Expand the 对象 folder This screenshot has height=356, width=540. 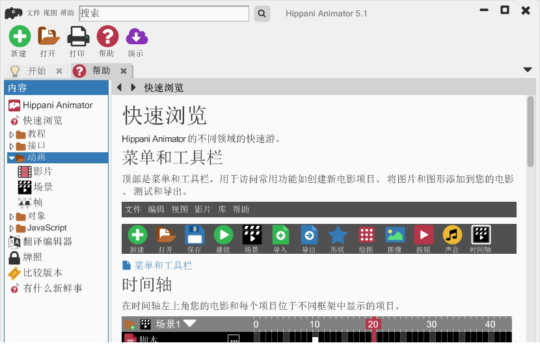[x=12, y=217]
